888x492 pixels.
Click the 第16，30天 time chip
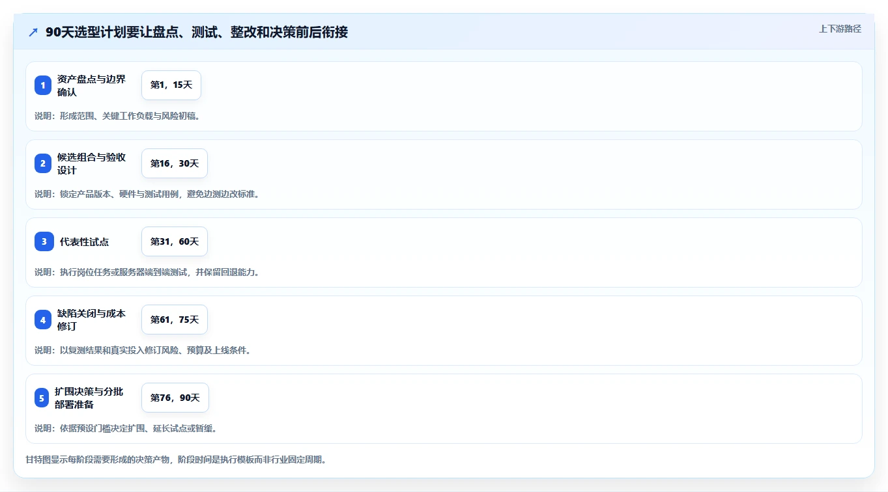[x=175, y=163]
